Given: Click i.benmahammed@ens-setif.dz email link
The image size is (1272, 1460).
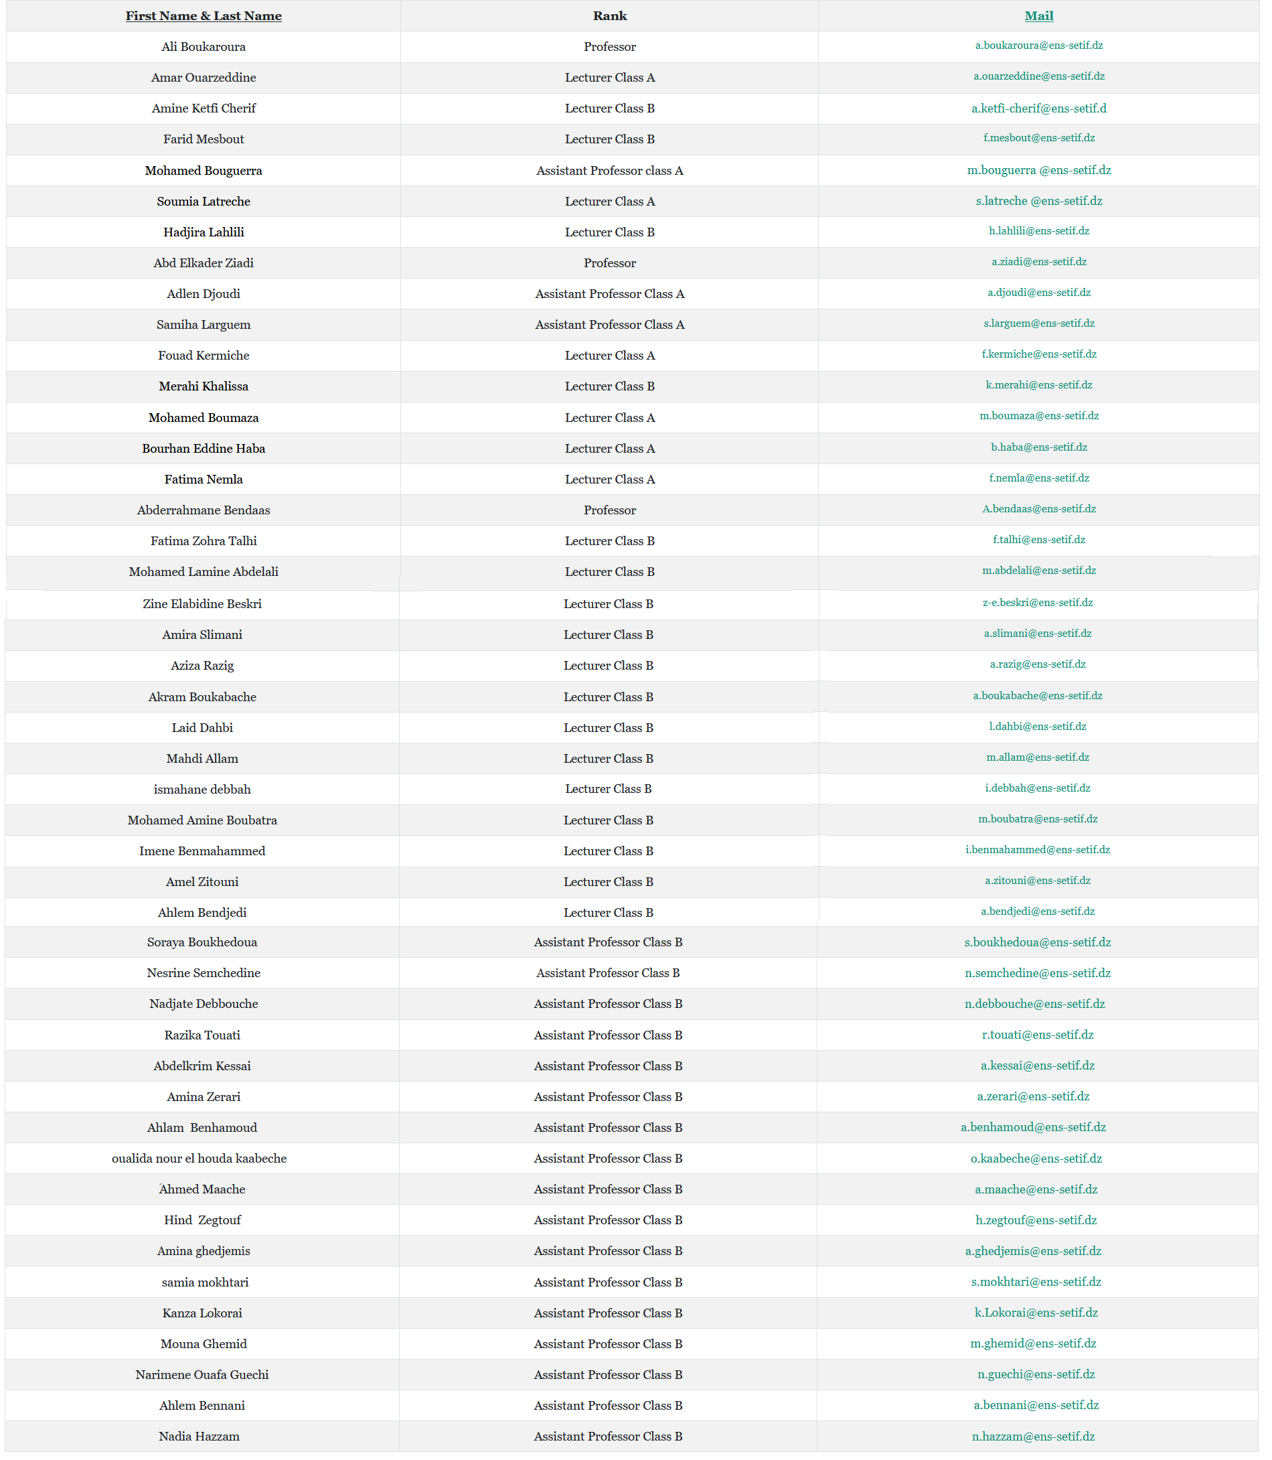Looking at the screenshot, I should tap(1037, 849).
